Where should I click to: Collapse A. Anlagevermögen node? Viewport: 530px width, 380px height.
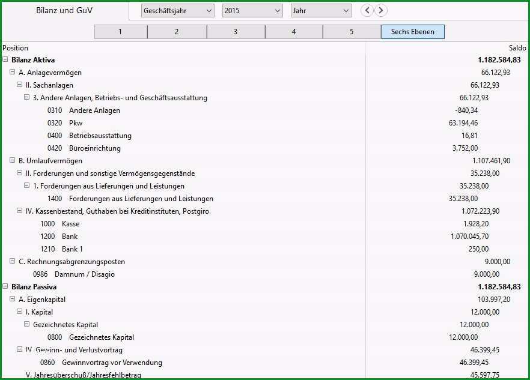[13, 72]
